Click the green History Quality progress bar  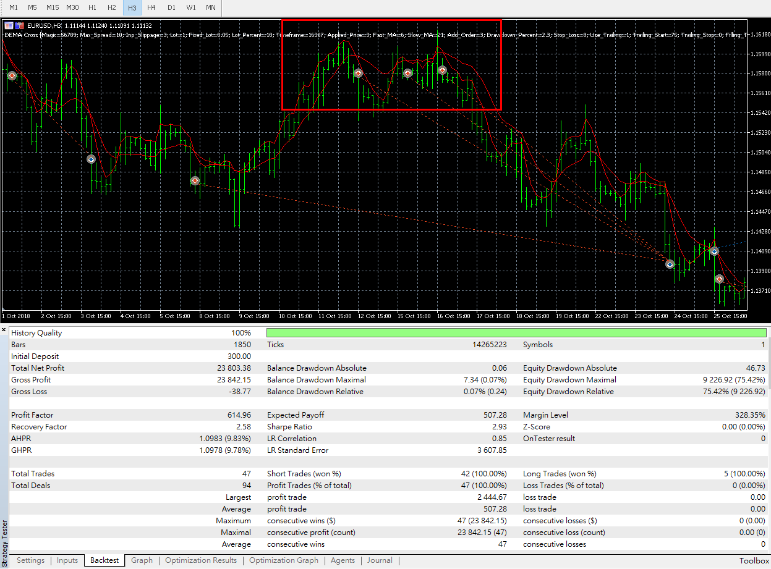coord(516,333)
